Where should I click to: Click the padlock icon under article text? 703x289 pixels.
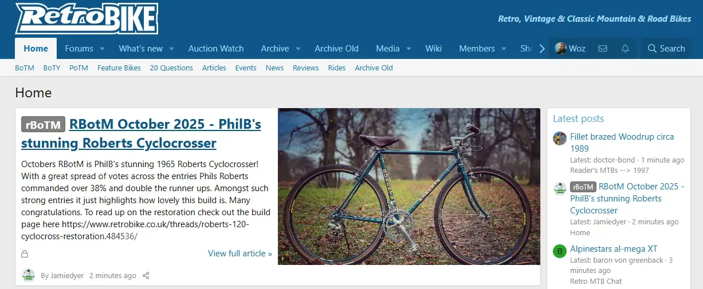25,254
